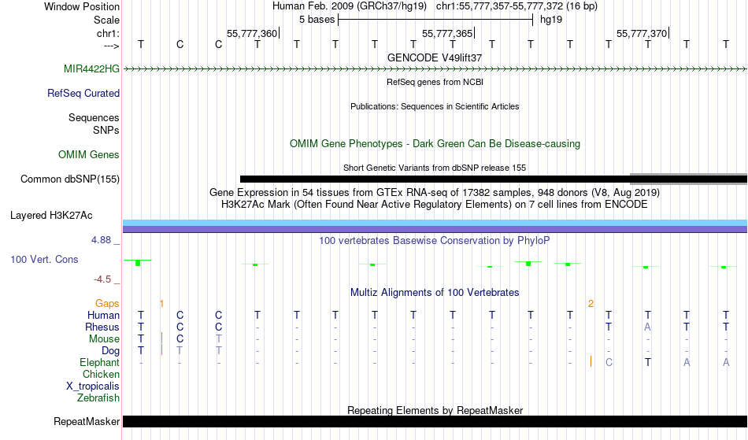Click the H3K27Ac Mark ENCODE track title
The image size is (748, 440).
(x=435, y=205)
